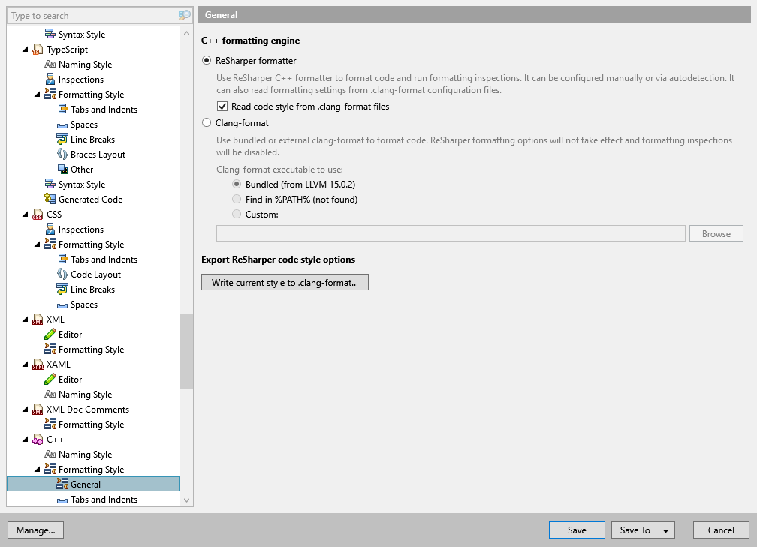Image resolution: width=757 pixels, height=547 pixels.
Task: Click the Line Breaks icon under TypeScript
Action: [x=62, y=140]
